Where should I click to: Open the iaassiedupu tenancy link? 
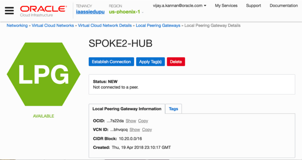point(90,12)
